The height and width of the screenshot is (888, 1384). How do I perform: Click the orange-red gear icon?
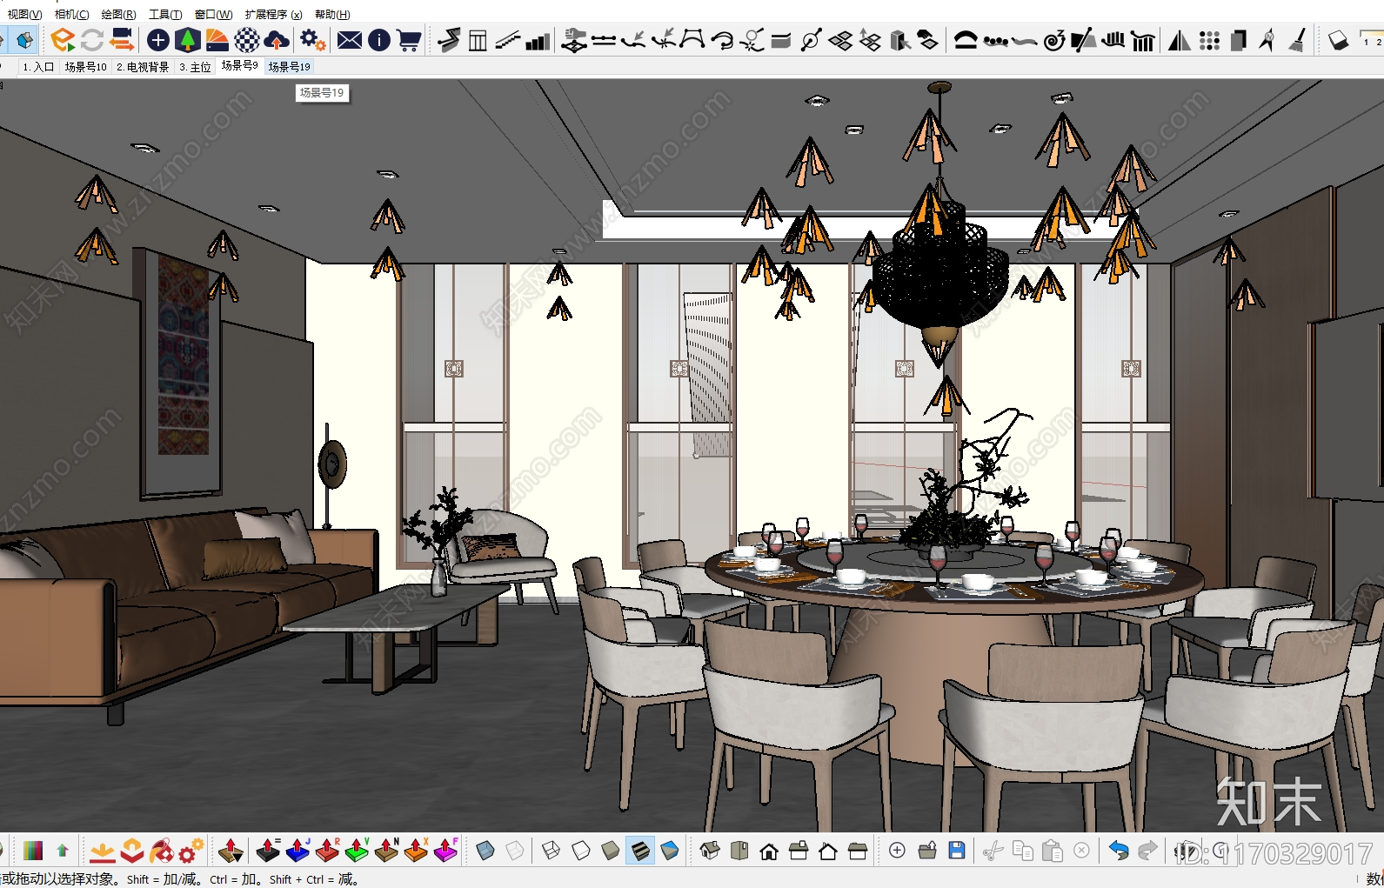(191, 851)
